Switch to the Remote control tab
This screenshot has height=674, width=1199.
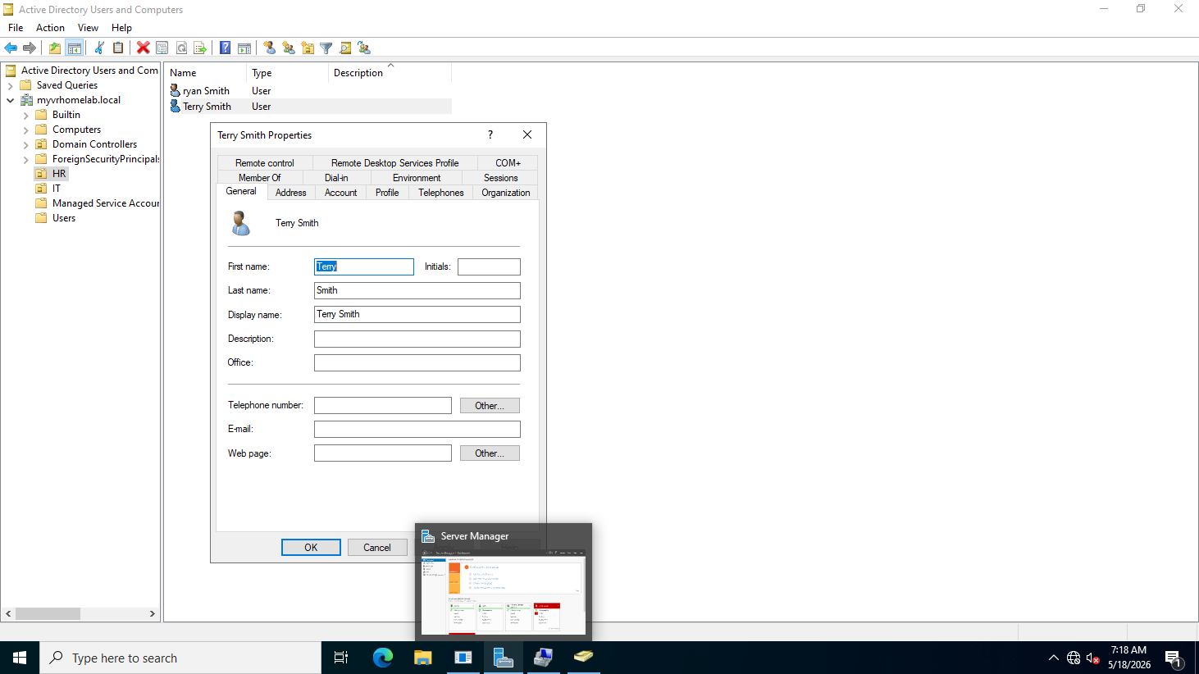tap(264, 163)
